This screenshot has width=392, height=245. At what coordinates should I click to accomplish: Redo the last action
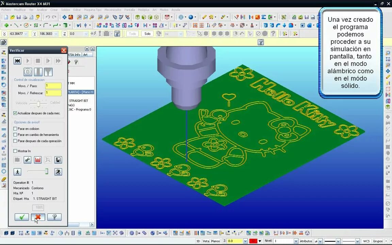54,17
